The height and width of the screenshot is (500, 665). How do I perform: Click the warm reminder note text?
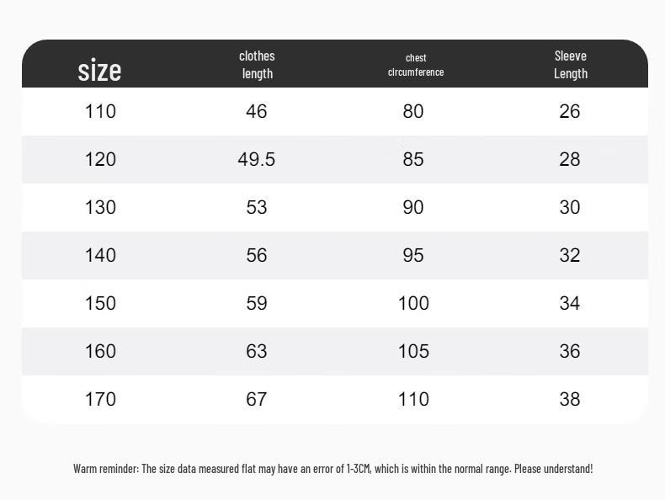click(x=332, y=468)
